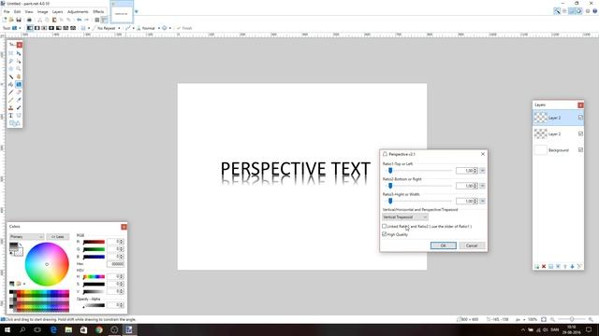Open the Effects menu
The height and width of the screenshot is (336, 599).
pyautogui.click(x=98, y=12)
